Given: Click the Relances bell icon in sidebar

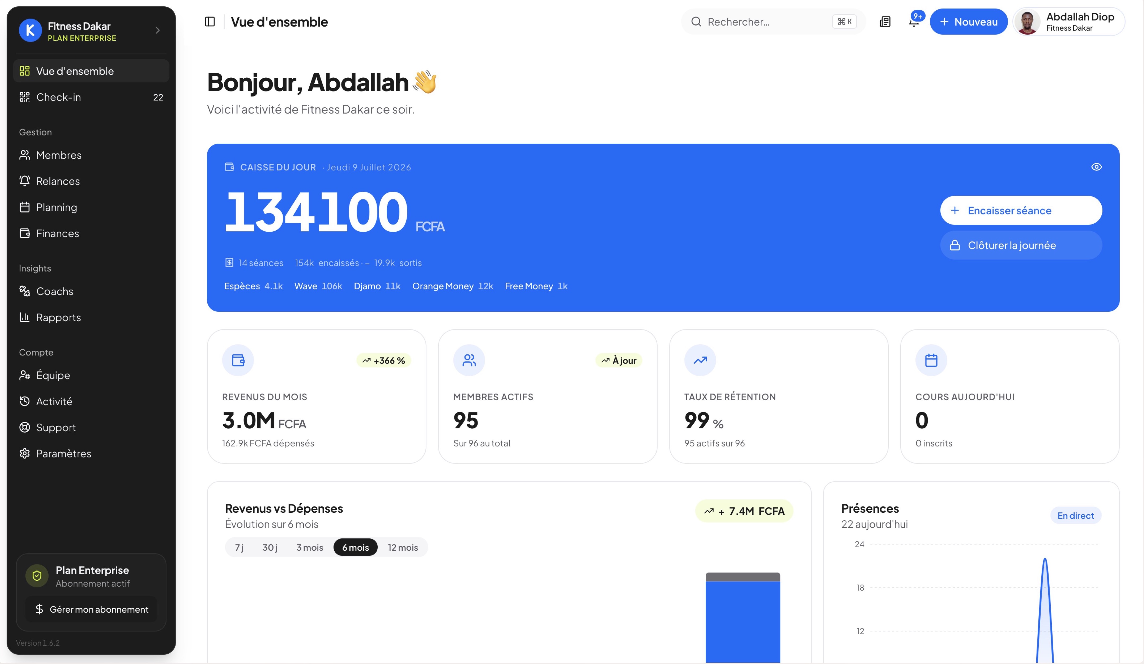Looking at the screenshot, I should point(25,181).
